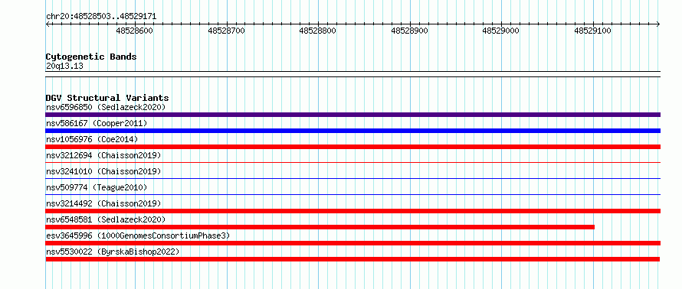Click the red esv3645996 variant bar
This screenshot has width=682, height=289.
(x=352, y=243)
